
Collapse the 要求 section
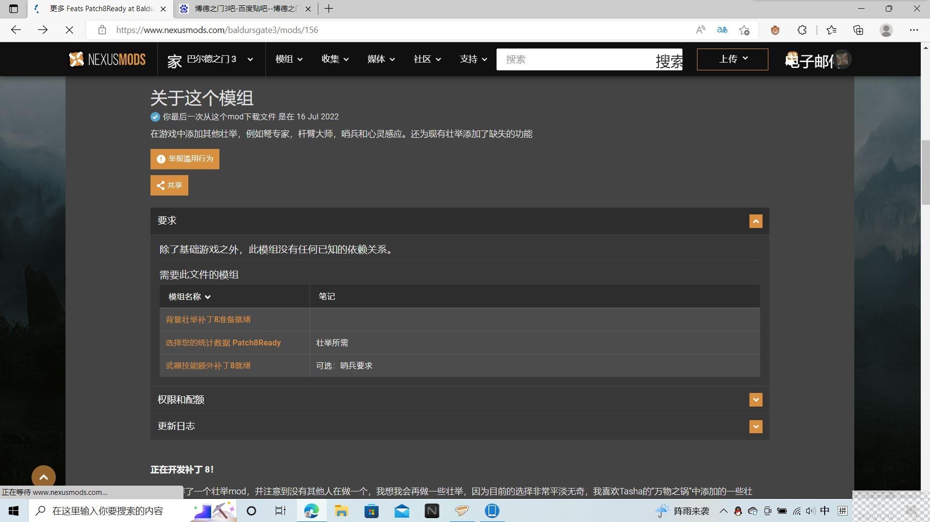(756, 221)
